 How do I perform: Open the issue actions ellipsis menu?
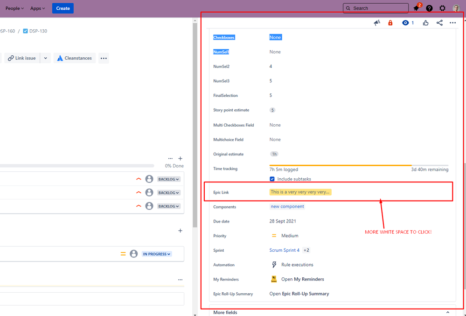coord(452,23)
